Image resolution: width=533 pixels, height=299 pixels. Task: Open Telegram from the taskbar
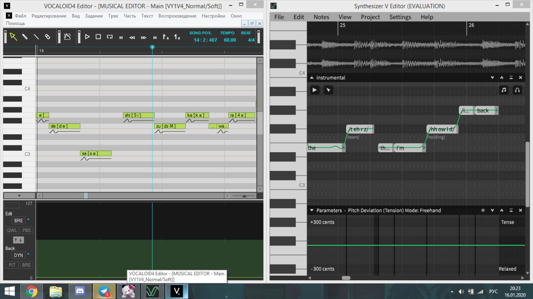[x=104, y=291]
